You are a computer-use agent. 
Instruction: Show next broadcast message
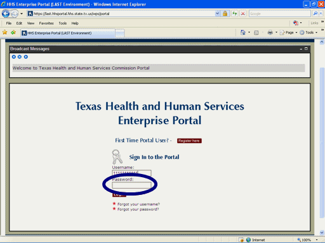pos(26,57)
